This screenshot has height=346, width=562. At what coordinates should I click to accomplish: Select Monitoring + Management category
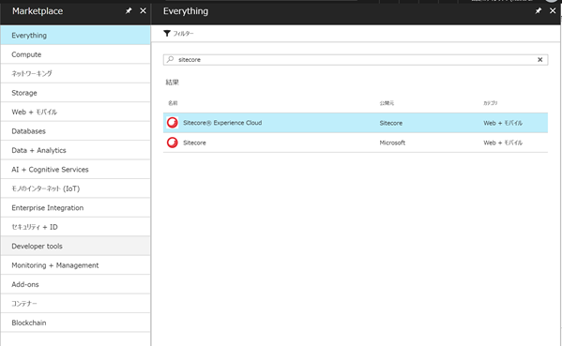click(75, 265)
